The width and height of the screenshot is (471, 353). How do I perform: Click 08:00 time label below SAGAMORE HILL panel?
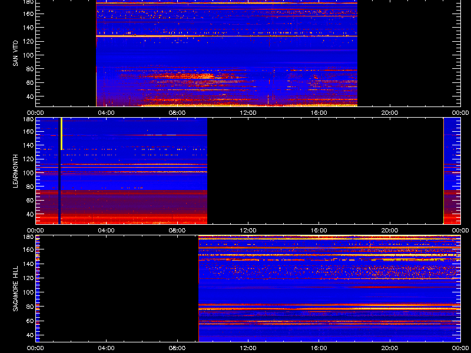point(177,348)
